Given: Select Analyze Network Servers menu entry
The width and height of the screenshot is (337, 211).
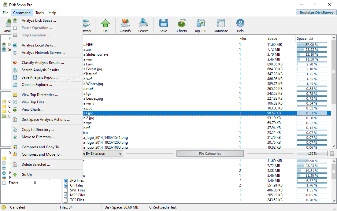Looking at the screenshot, I should click(47, 52).
